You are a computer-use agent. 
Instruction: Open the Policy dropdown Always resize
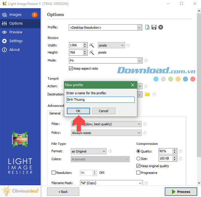click(106, 133)
